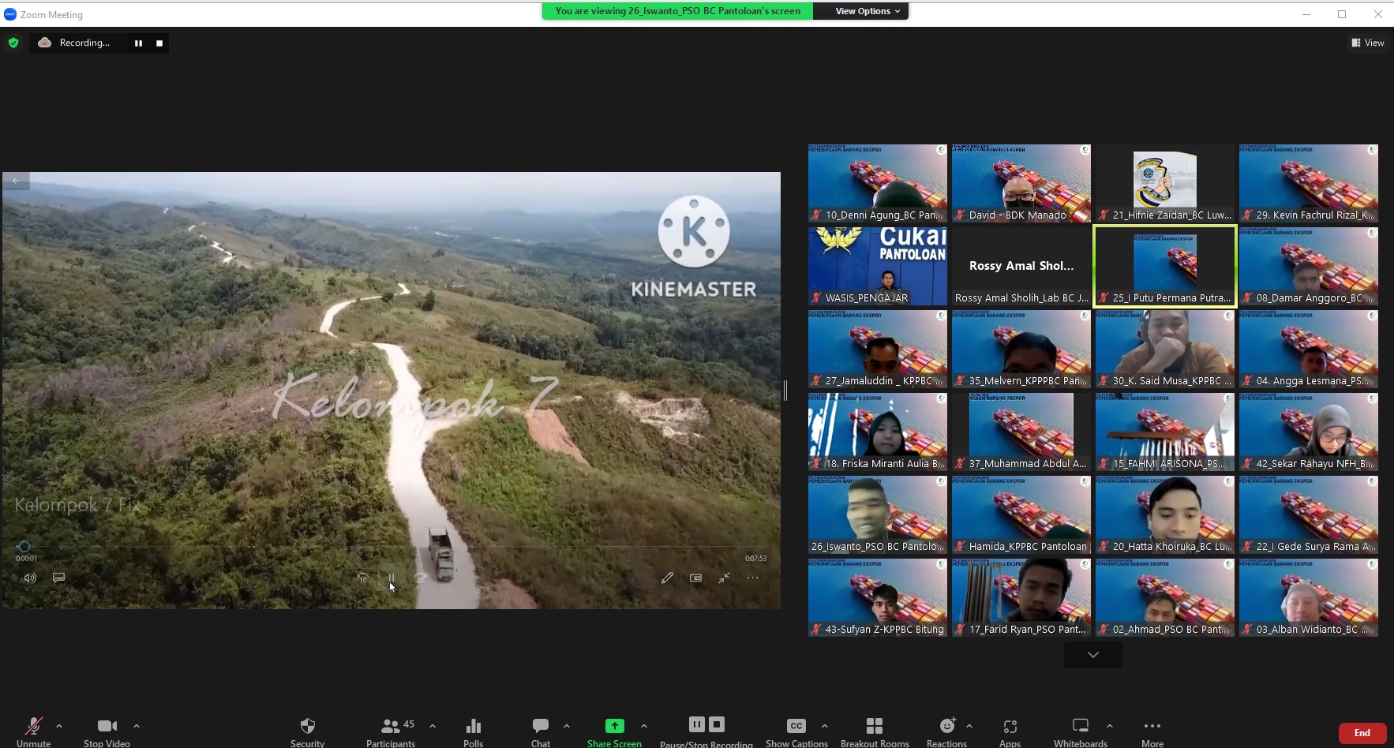Expand the arrow beside Participants
This screenshot has height=748, width=1394.
coord(433,726)
